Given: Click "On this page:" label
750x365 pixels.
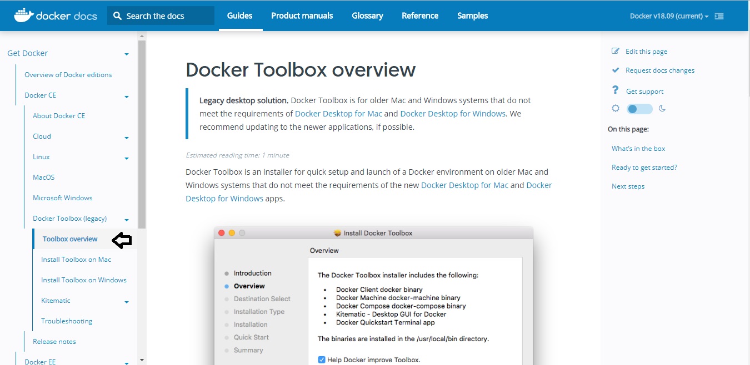Looking at the screenshot, I should [628, 129].
